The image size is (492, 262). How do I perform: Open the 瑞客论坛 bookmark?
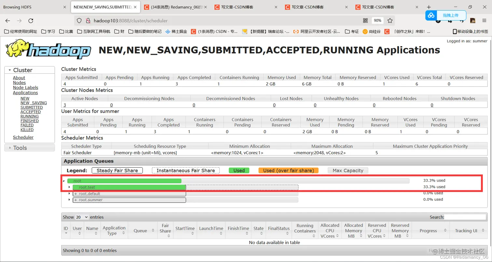pos(266,32)
